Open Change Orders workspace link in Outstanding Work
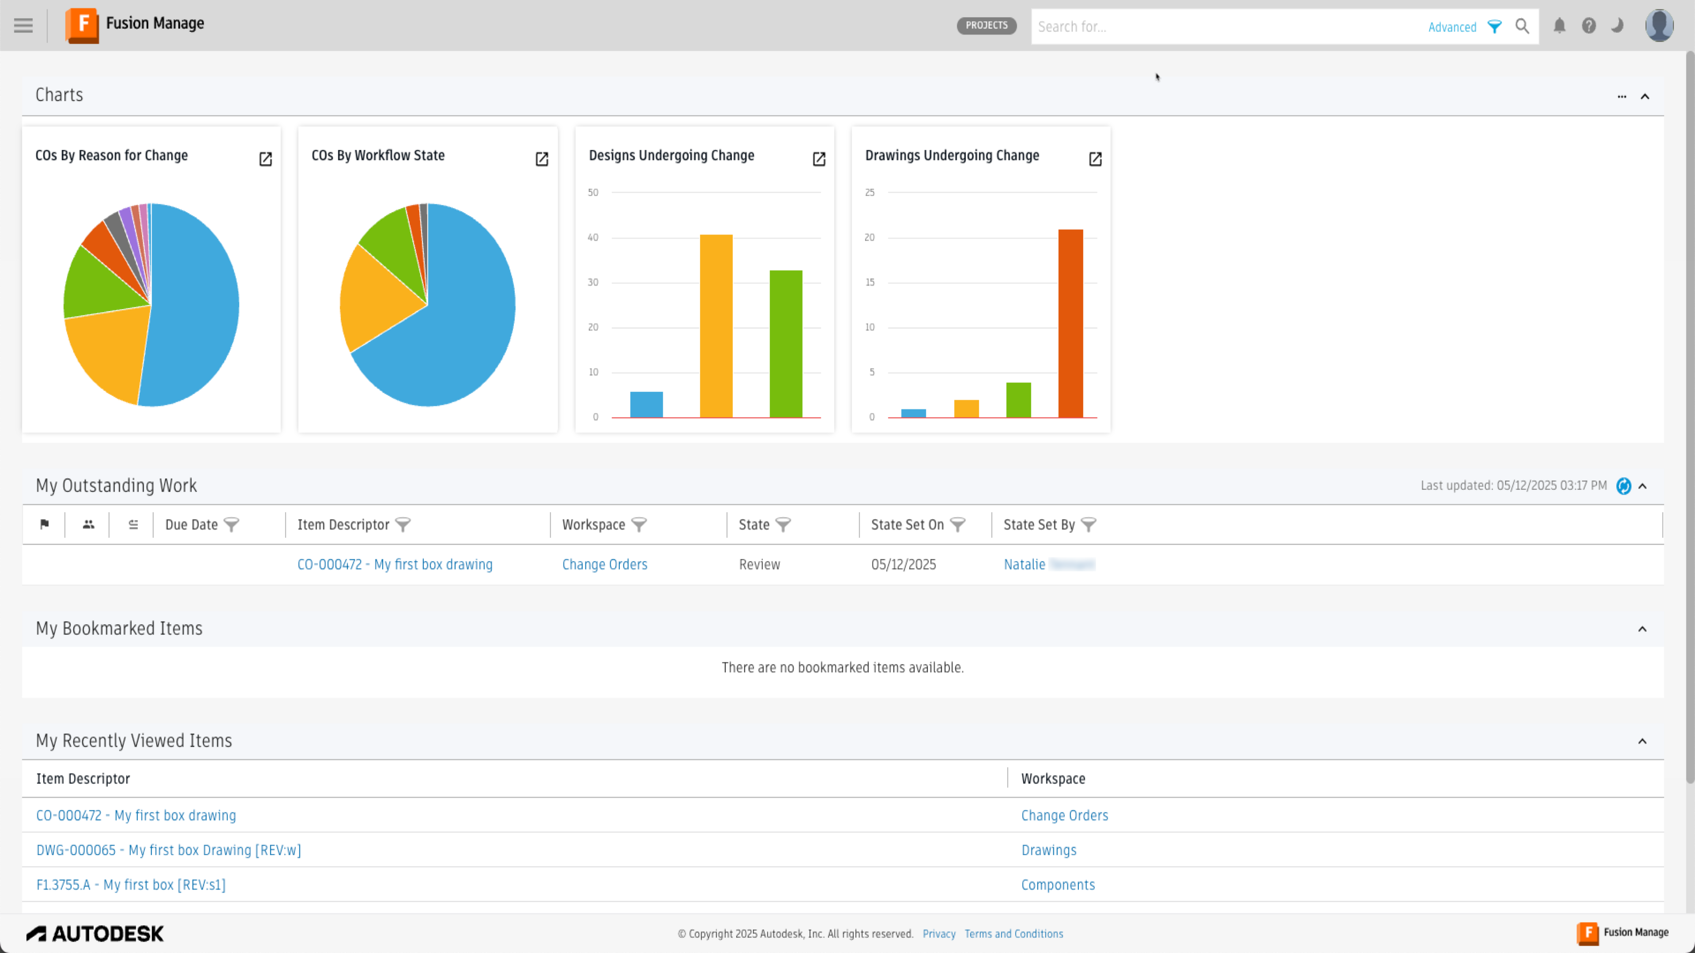Viewport: 1695px width, 953px height. point(604,564)
